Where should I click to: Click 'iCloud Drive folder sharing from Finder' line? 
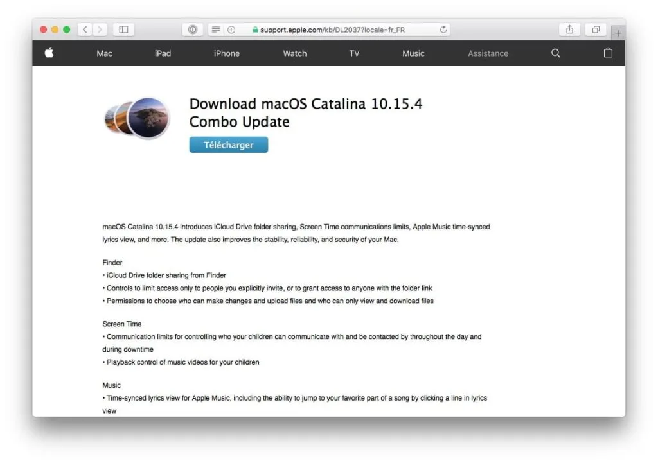[x=164, y=275]
